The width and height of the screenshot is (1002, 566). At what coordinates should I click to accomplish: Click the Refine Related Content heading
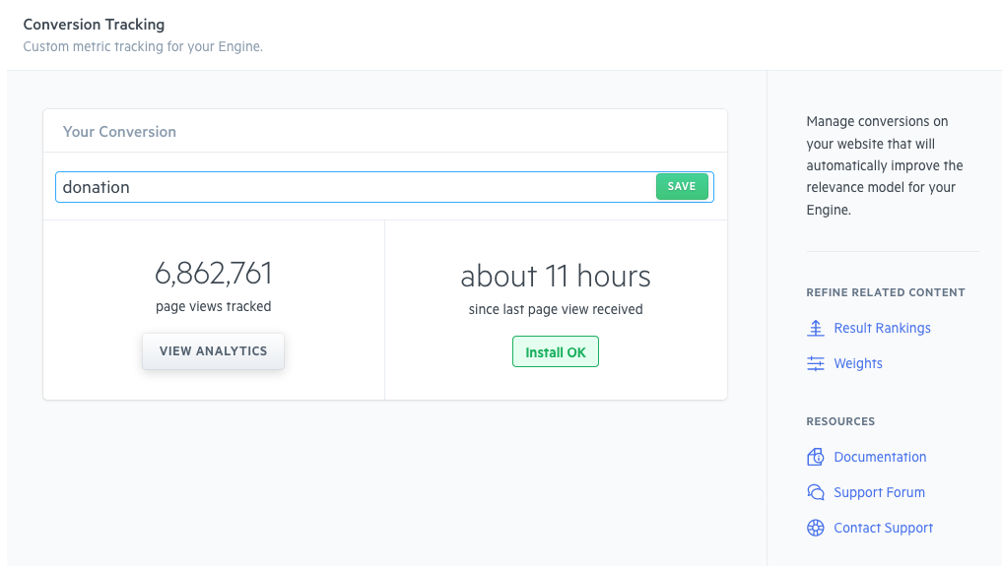pos(886,292)
